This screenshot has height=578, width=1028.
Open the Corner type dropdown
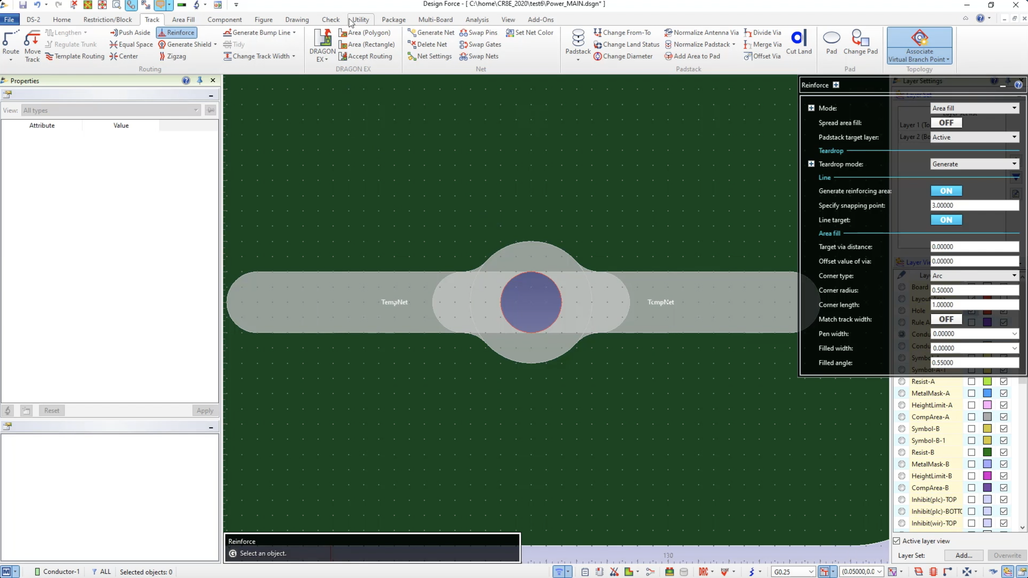click(x=975, y=276)
